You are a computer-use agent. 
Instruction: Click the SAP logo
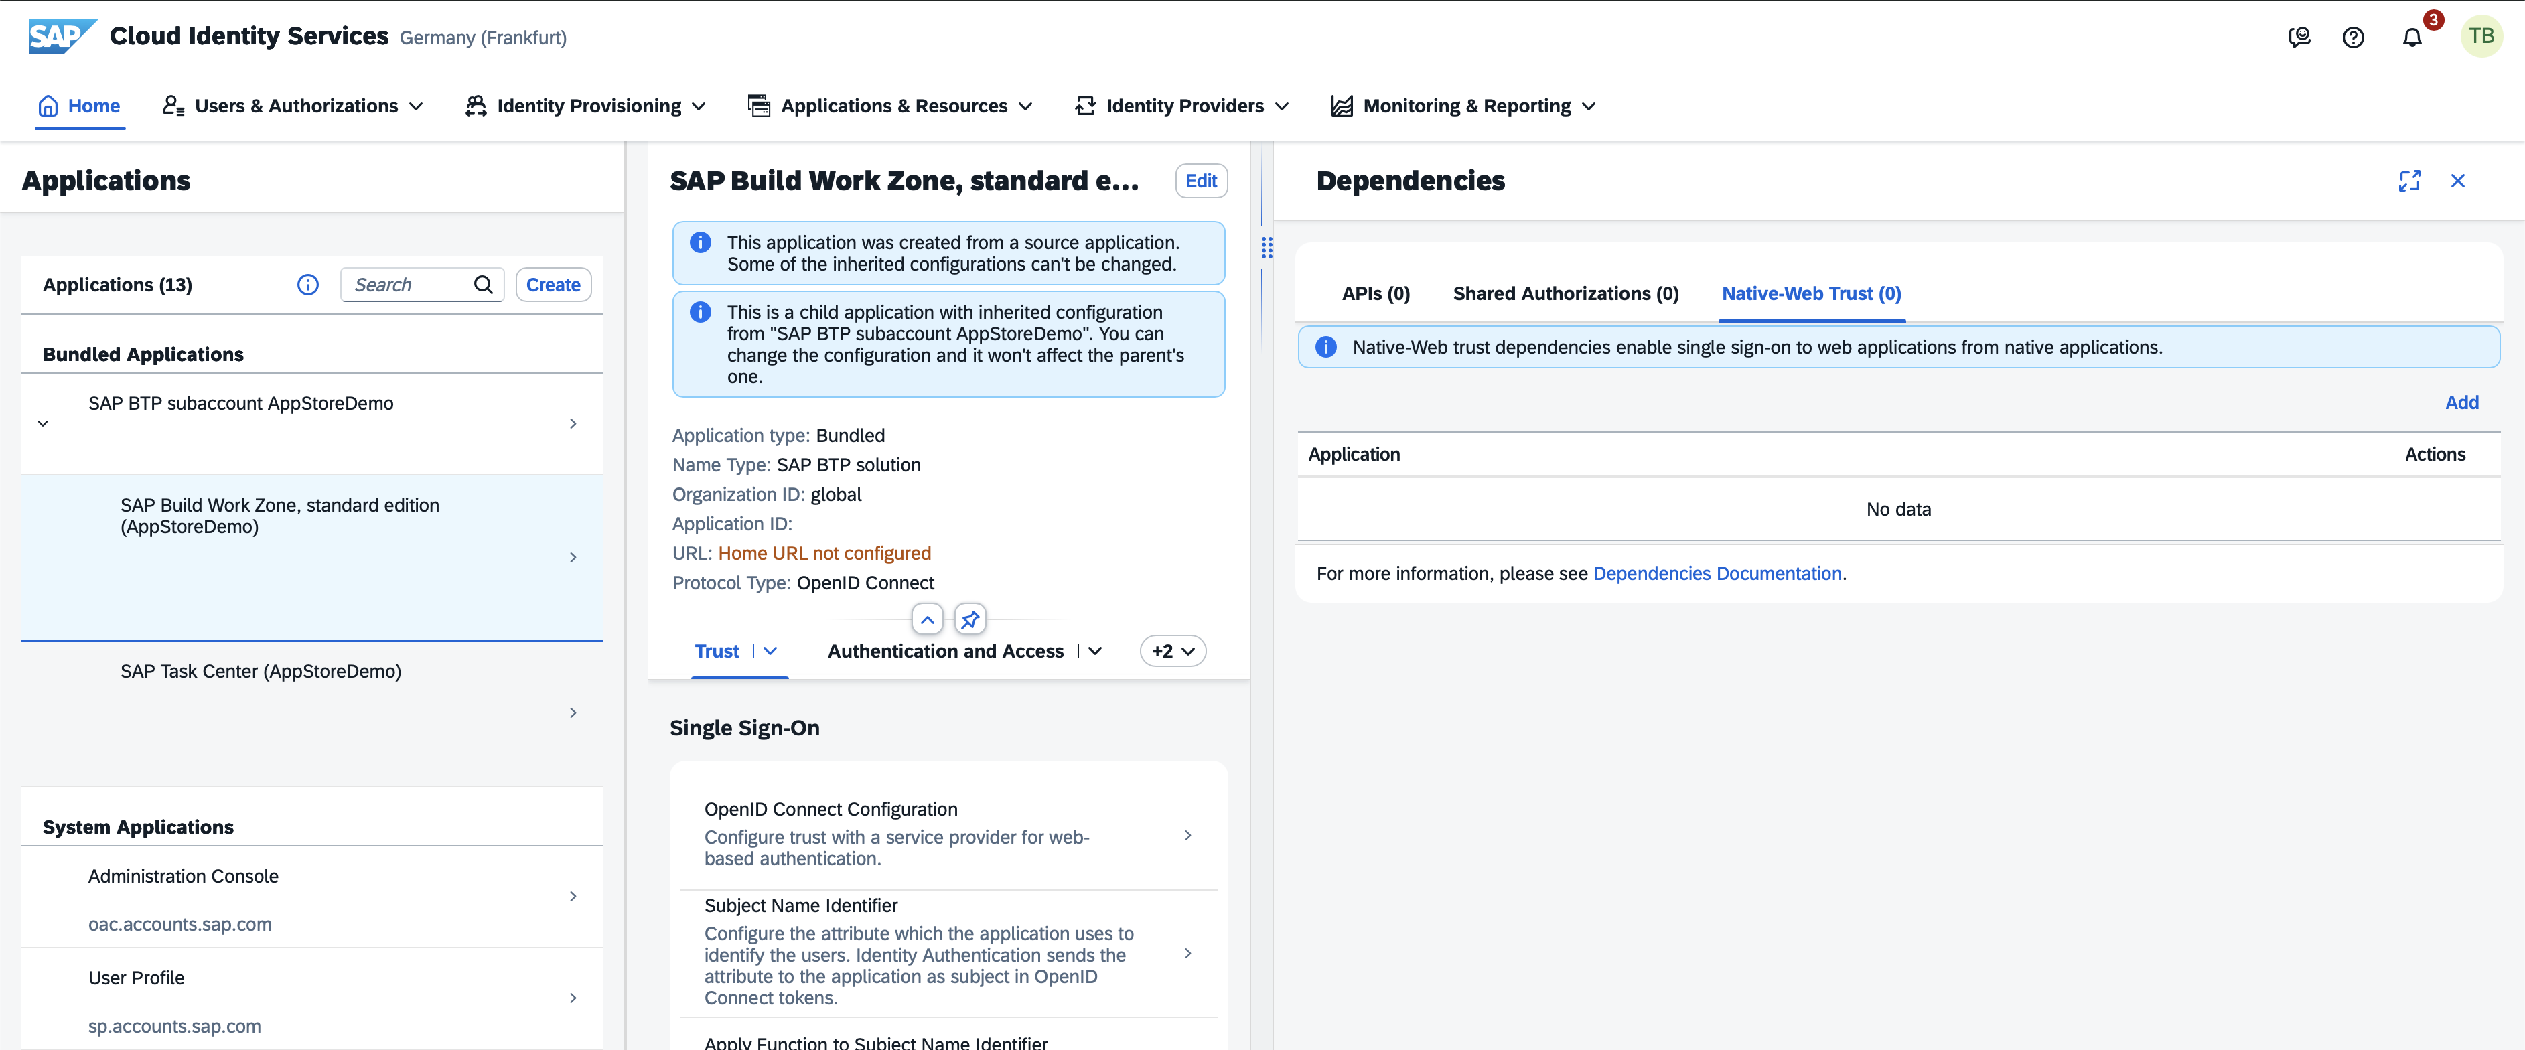[x=62, y=36]
